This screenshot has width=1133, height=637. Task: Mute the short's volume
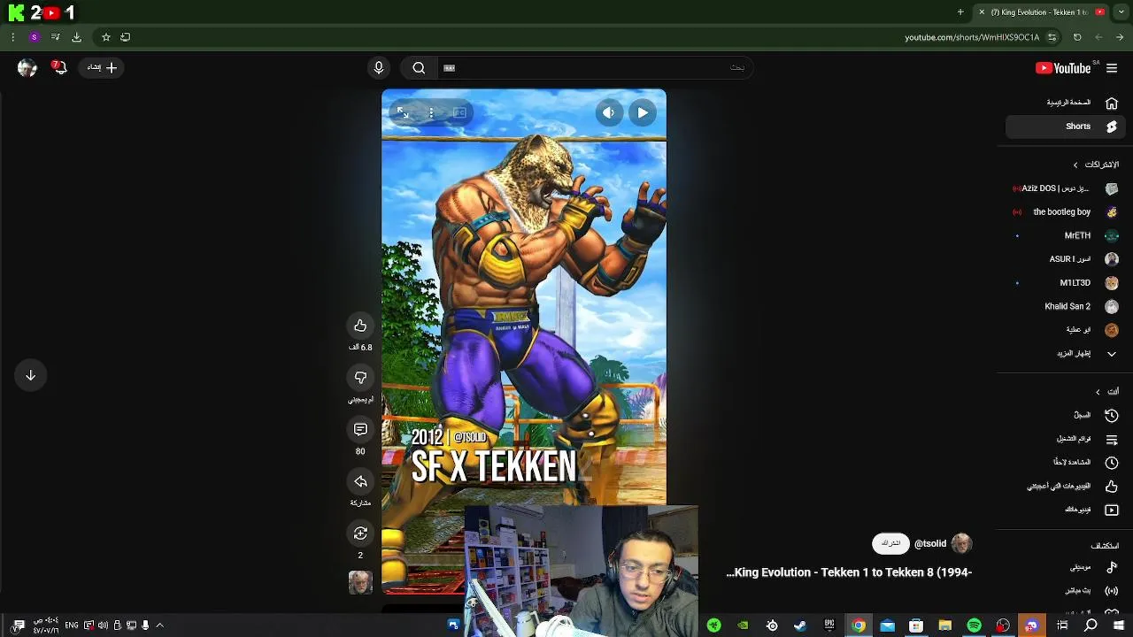[609, 112]
